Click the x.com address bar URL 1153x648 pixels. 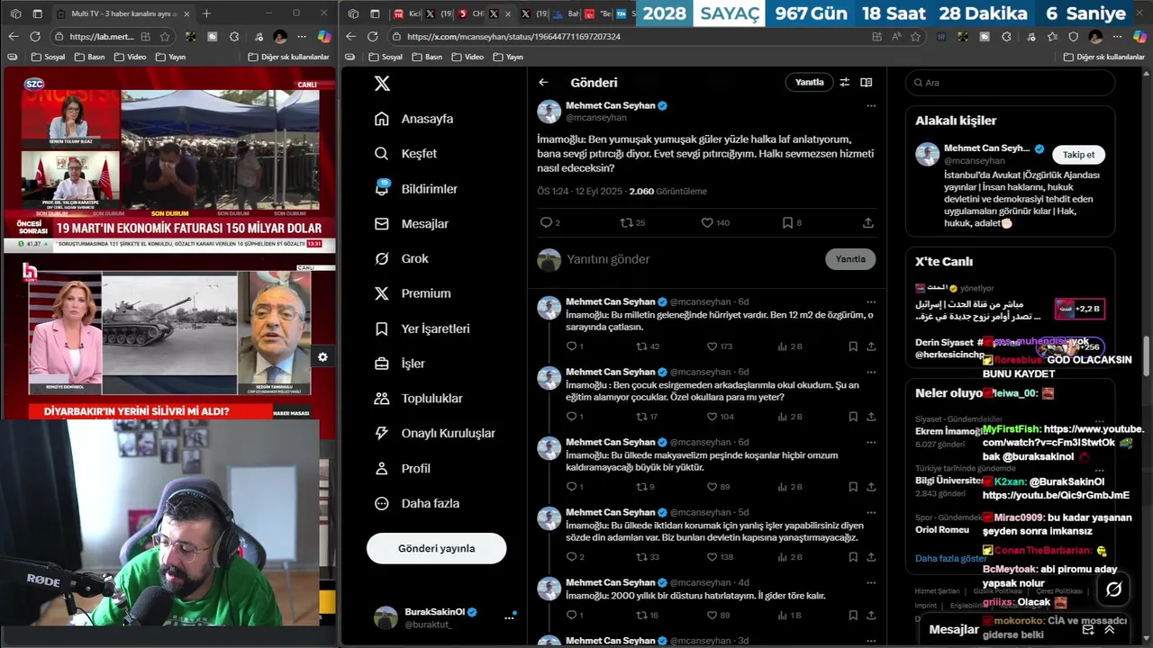513,37
